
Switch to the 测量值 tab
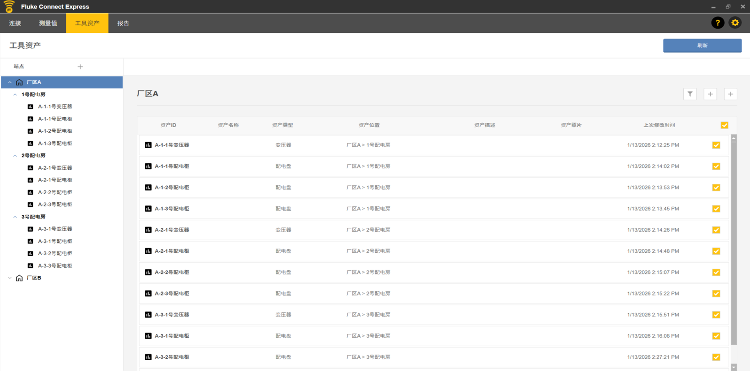coord(48,23)
